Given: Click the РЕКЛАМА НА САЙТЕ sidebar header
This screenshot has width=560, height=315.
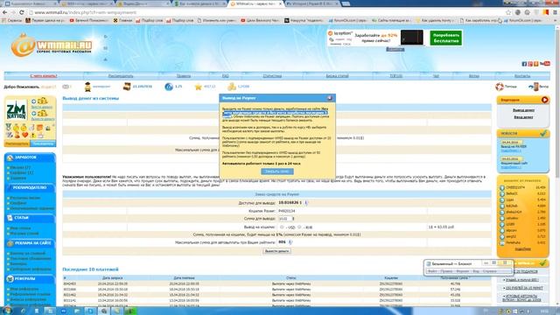Looking at the screenshot, I should click(30, 243).
